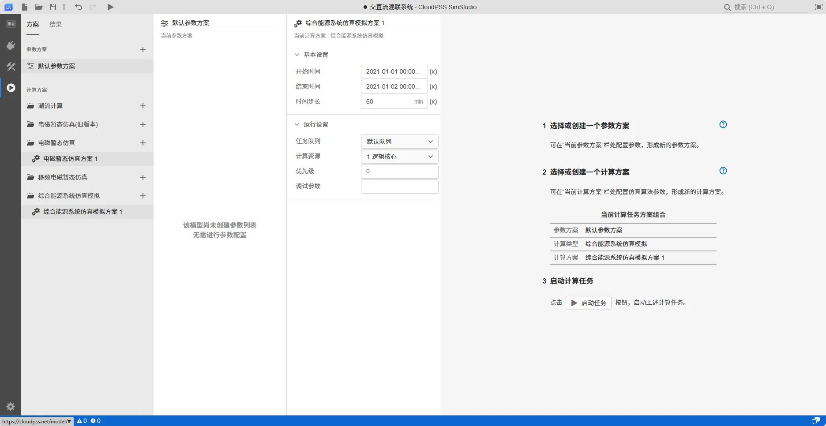Screen dimensions: 826x426
Task: Save the project with floppy icon
Action: click(x=53, y=7)
